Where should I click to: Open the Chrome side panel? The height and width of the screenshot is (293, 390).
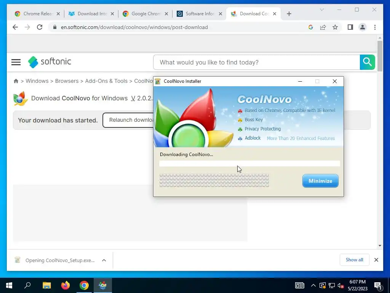coord(350,27)
